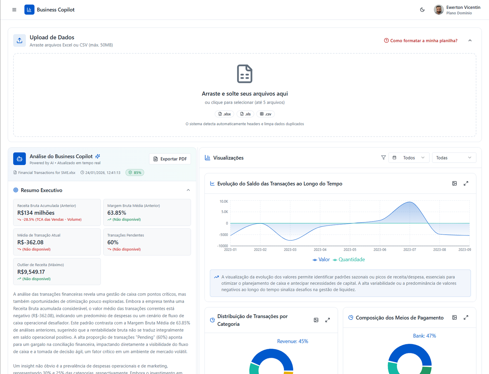Image resolution: width=489 pixels, height=374 pixels.
Task: Open the Todos period dropdown
Action: [409, 158]
